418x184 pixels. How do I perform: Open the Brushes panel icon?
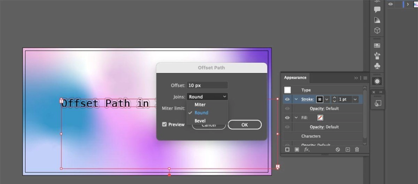pos(377,55)
